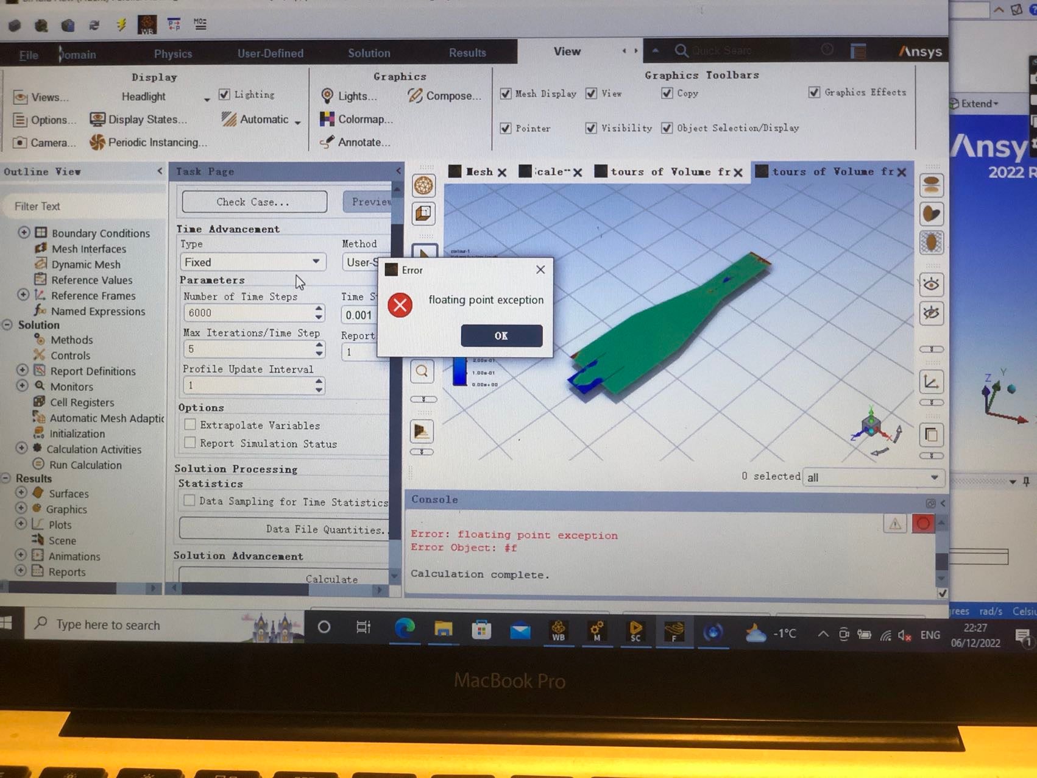The width and height of the screenshot is (1037, 778).
Task: Click the red stop icon in the console
Action: [923, 523]
